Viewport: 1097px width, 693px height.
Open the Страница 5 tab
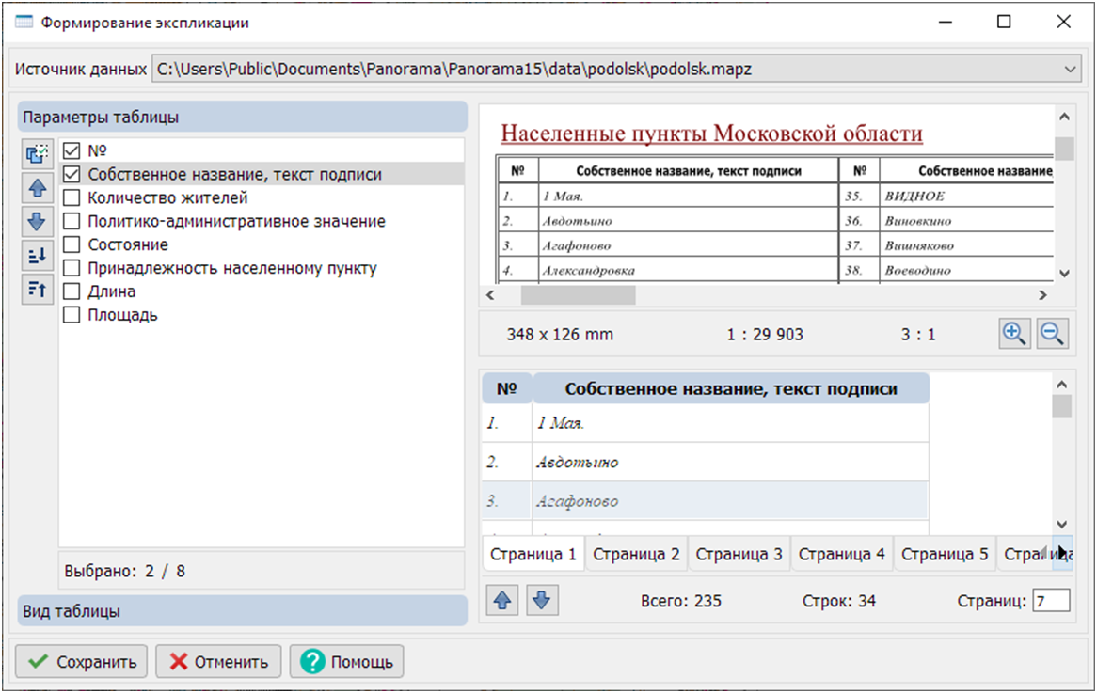click(945, 554)
